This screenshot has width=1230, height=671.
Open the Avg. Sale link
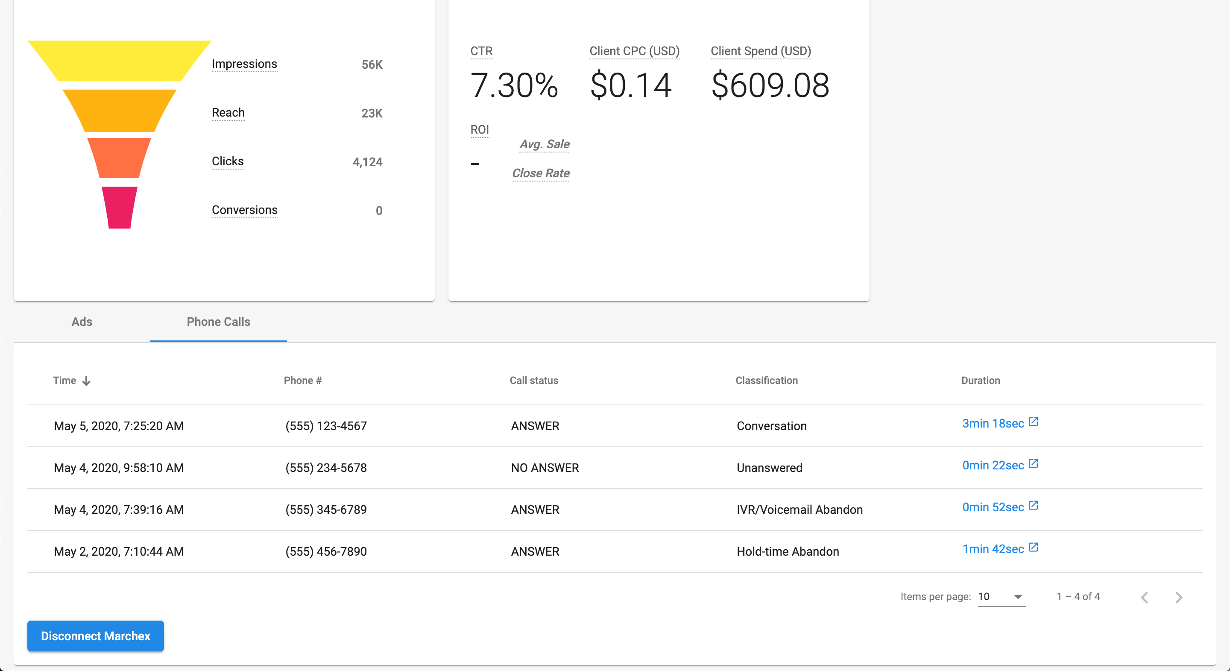pos(545,144)
